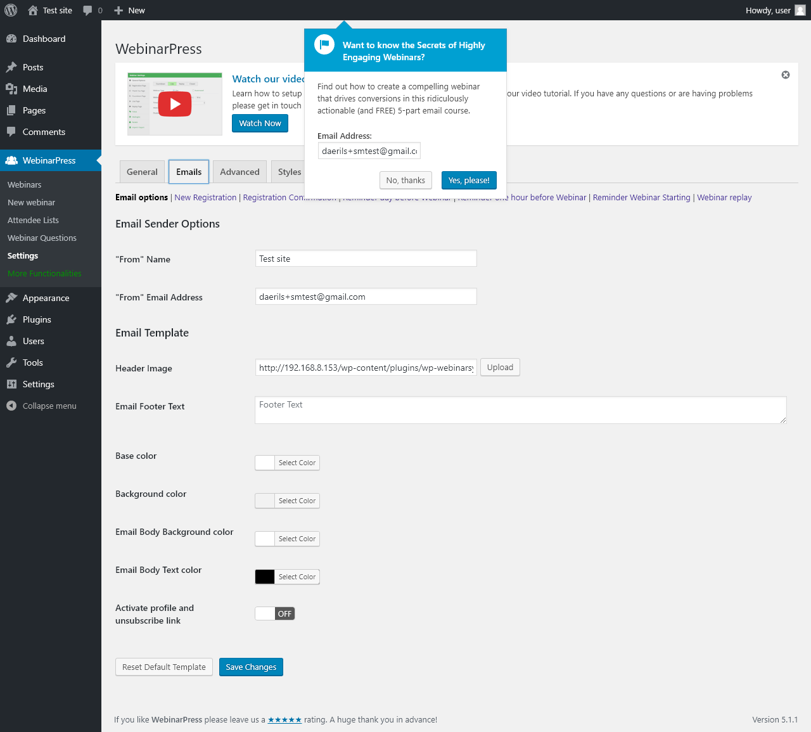Click the Appearance paintbrush icon
Image resolution: width=811 pixels, height=732 pixels.
(x=11, y=298)
